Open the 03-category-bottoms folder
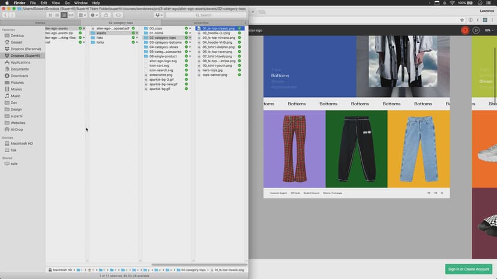The image size is (497, 279). click(166, 43)
